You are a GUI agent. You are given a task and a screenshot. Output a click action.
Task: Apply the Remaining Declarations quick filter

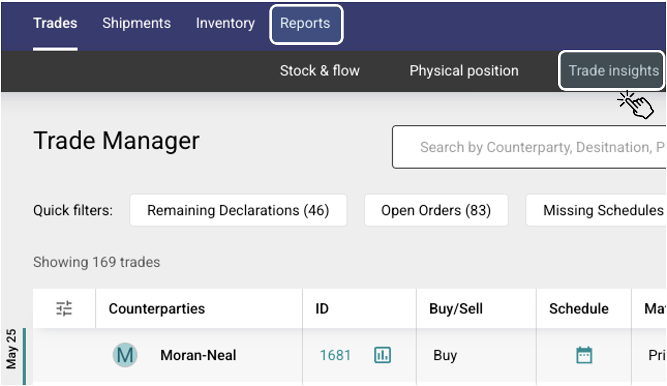click(238, 210)
